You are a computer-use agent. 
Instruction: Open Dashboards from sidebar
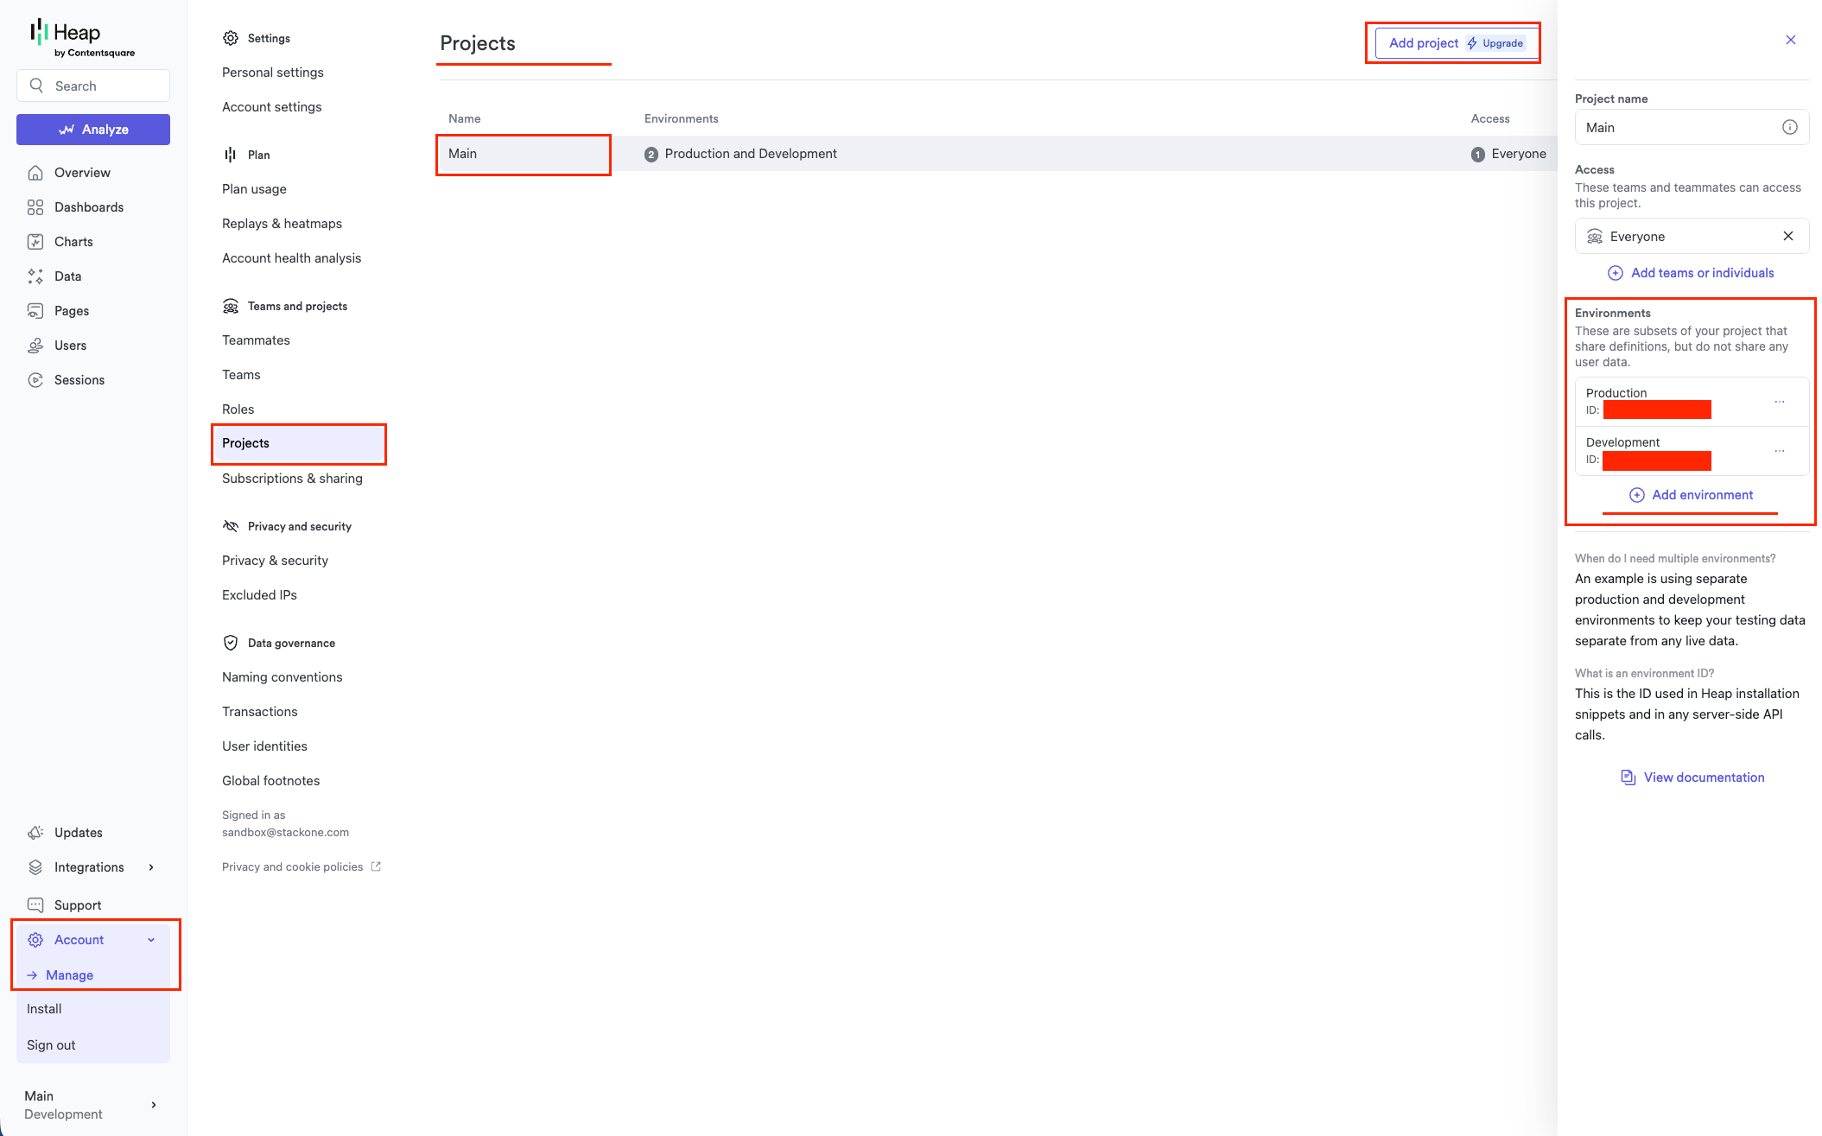(x=89, y=207)
